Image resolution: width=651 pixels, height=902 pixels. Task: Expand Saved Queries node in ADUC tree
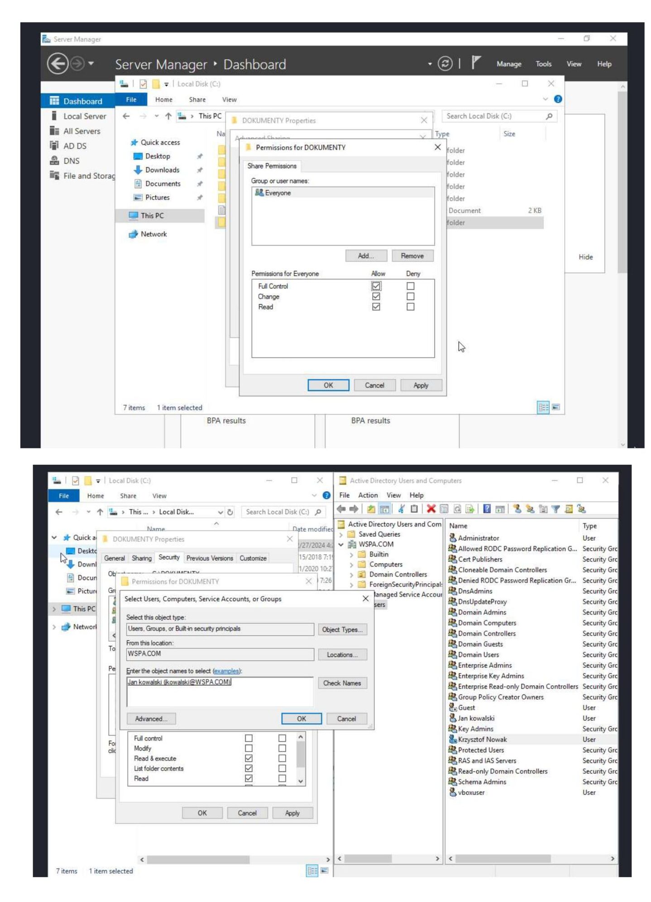(341, 535)
